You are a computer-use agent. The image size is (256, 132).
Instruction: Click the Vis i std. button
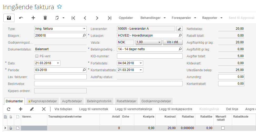pos(173,42)
